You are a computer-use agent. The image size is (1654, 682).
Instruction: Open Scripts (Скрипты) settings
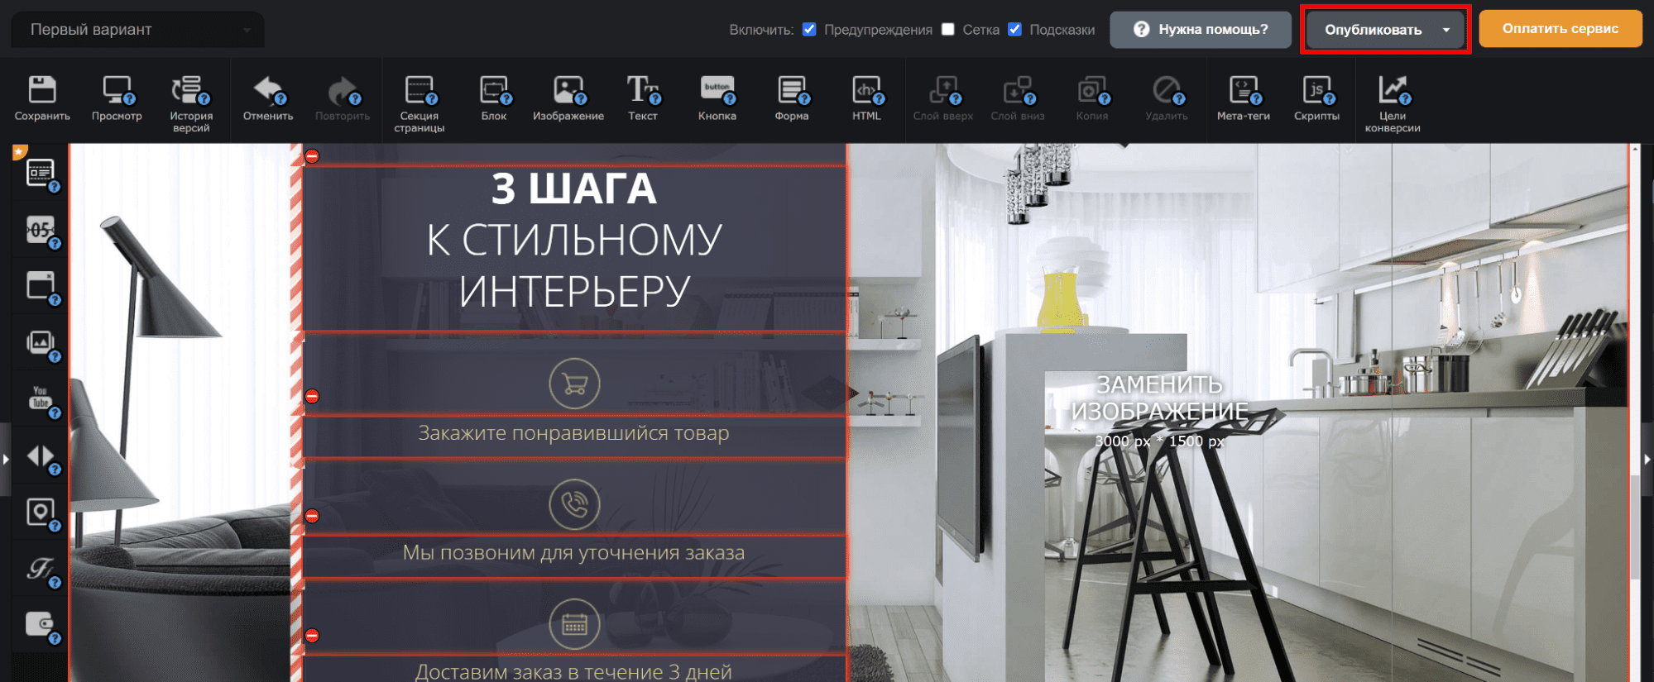tap(1316, 98)
